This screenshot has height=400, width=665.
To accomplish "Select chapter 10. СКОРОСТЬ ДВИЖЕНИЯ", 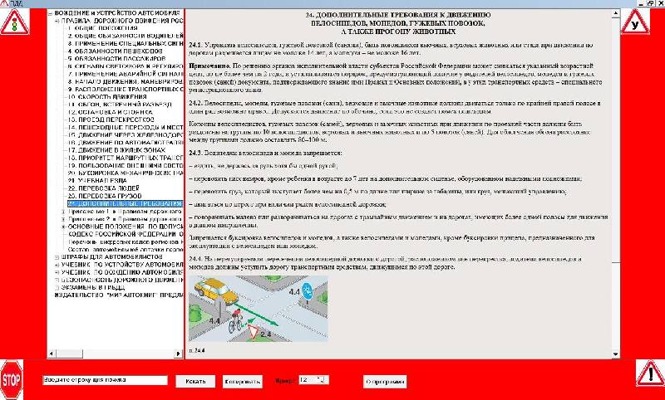I will (107, 96).
